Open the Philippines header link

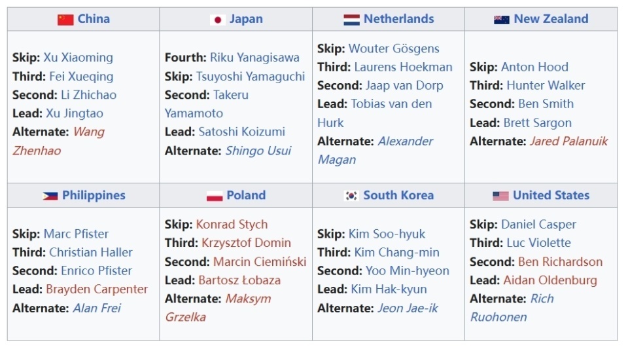(x=94, y=195)
